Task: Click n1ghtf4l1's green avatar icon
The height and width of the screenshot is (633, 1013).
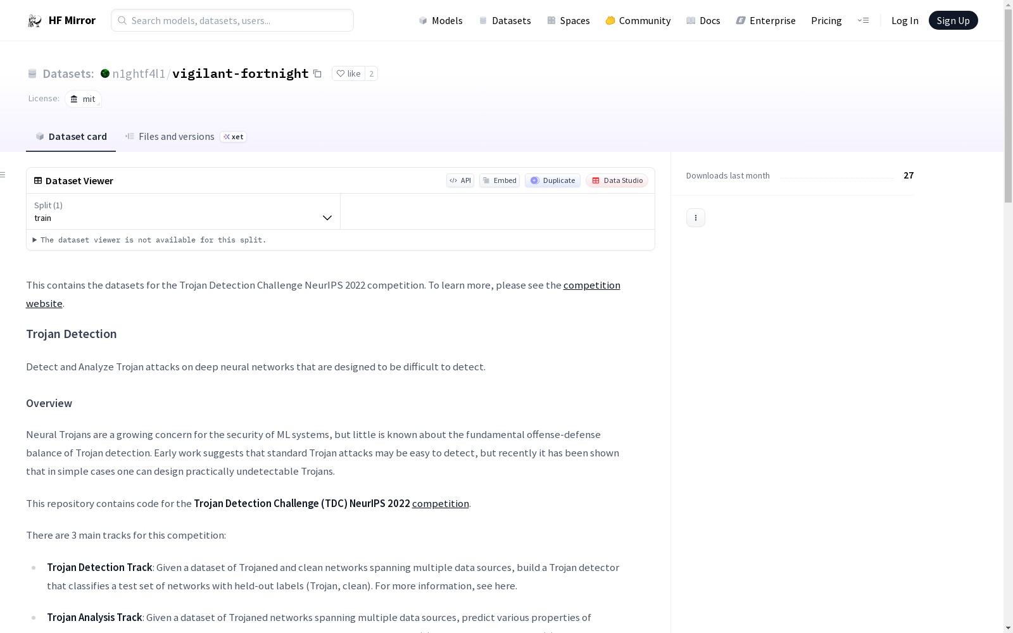Action: pos(105,73)
